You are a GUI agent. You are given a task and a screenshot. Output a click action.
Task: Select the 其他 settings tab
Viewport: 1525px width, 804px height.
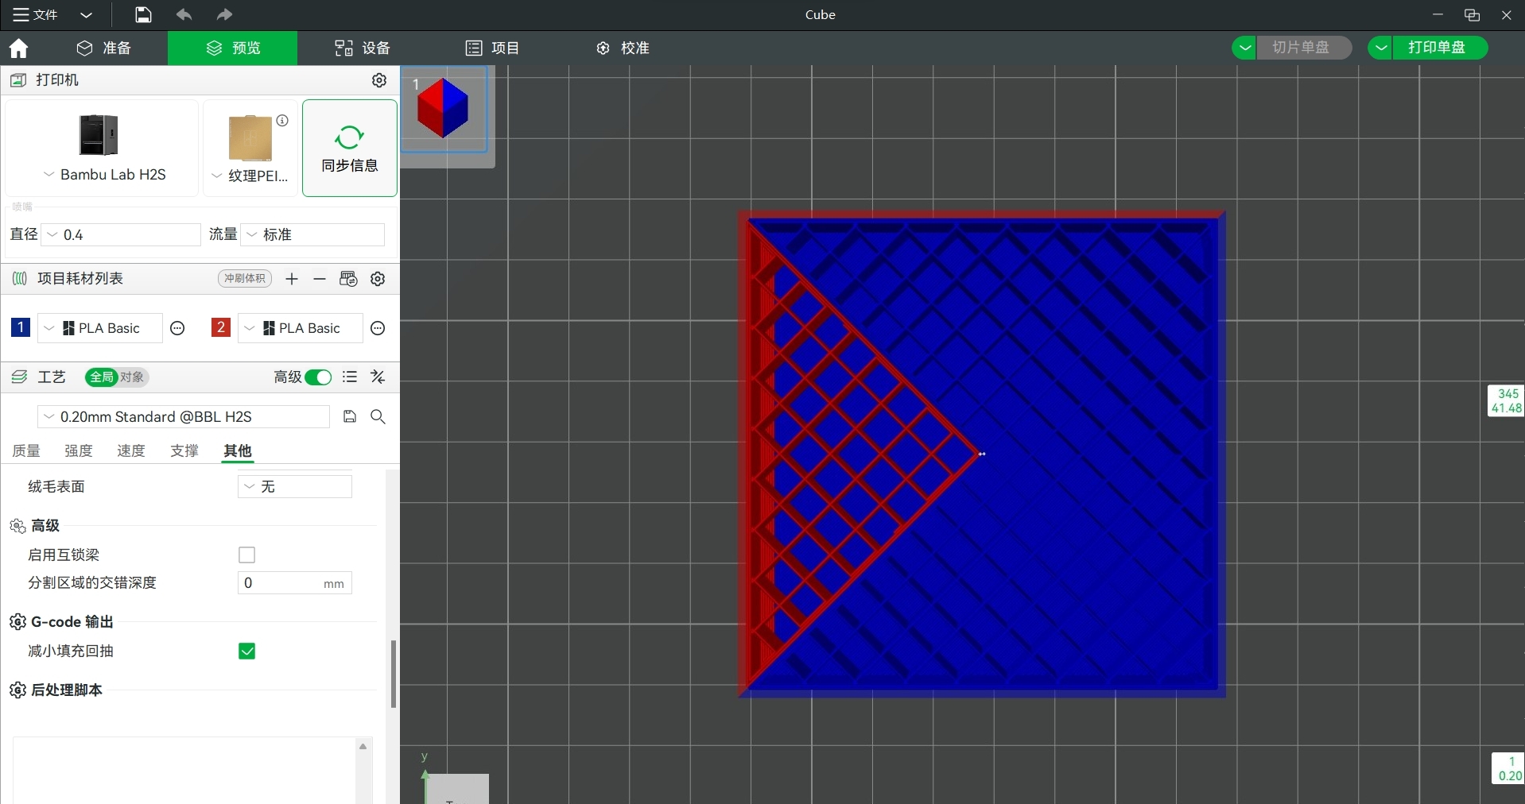pos(238,450)
